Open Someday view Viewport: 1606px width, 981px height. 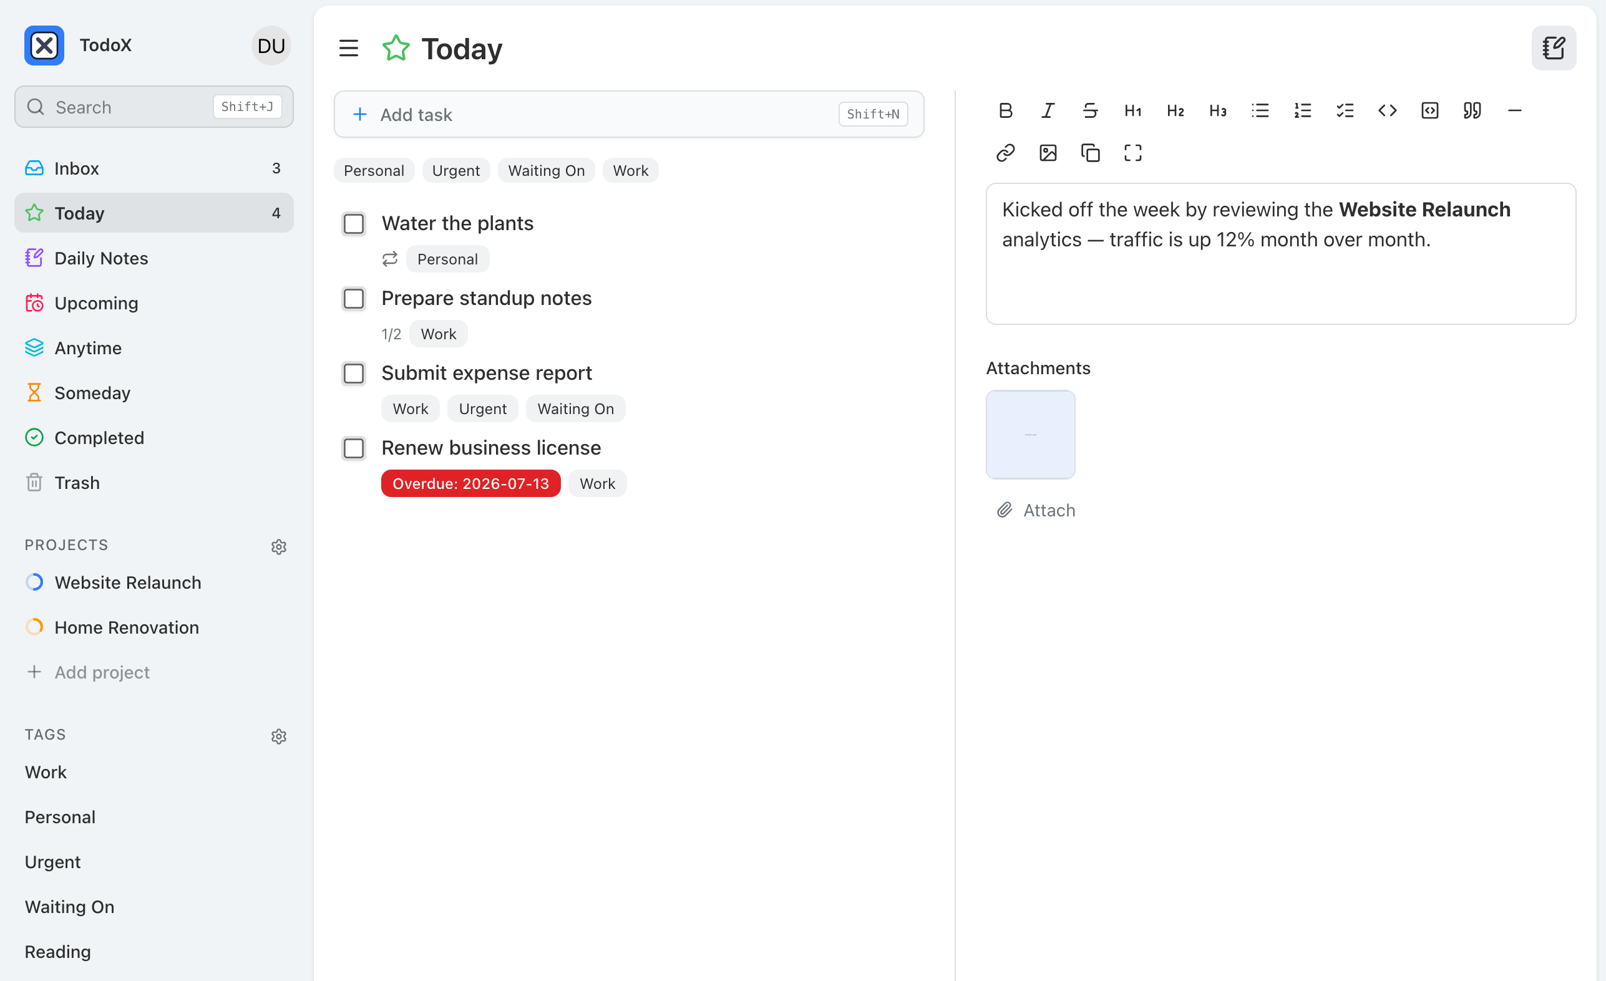154,393
